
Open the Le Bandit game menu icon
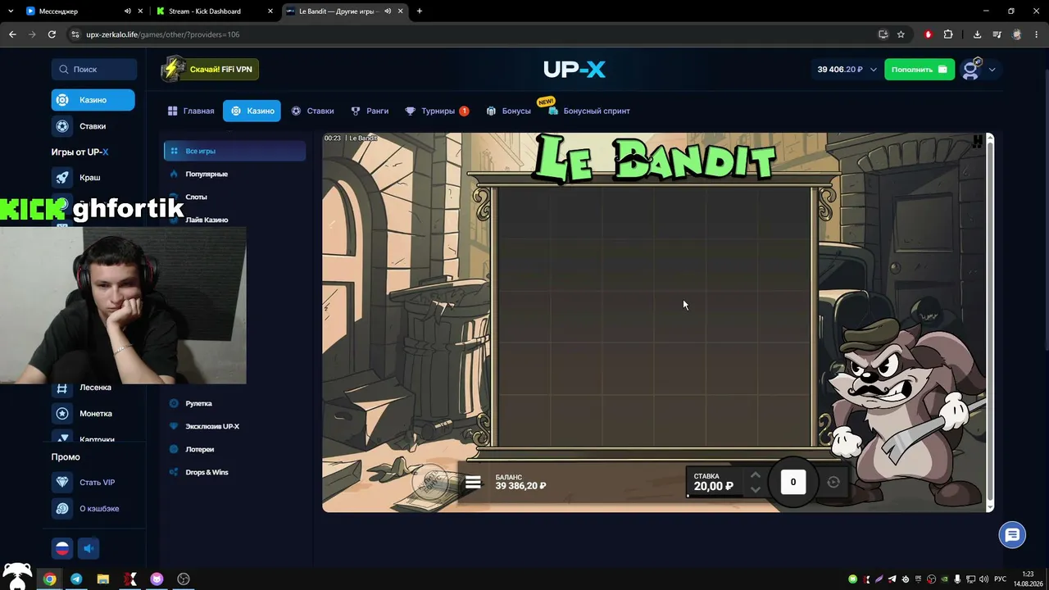[x=473, y=482]
